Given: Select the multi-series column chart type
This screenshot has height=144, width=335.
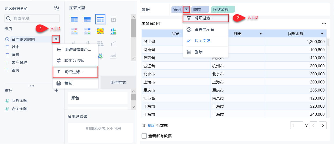Looking at the screenshot, I should click(113, 31).
